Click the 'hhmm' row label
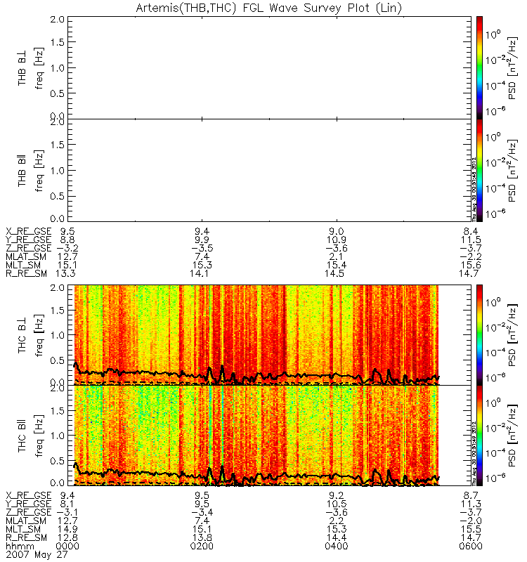 [20, 547]
